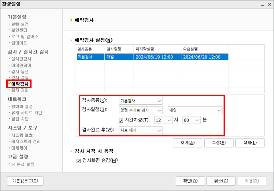The image size is (274, 191).
Task: Select 예약검사 in sidebar
Action: 20,84
